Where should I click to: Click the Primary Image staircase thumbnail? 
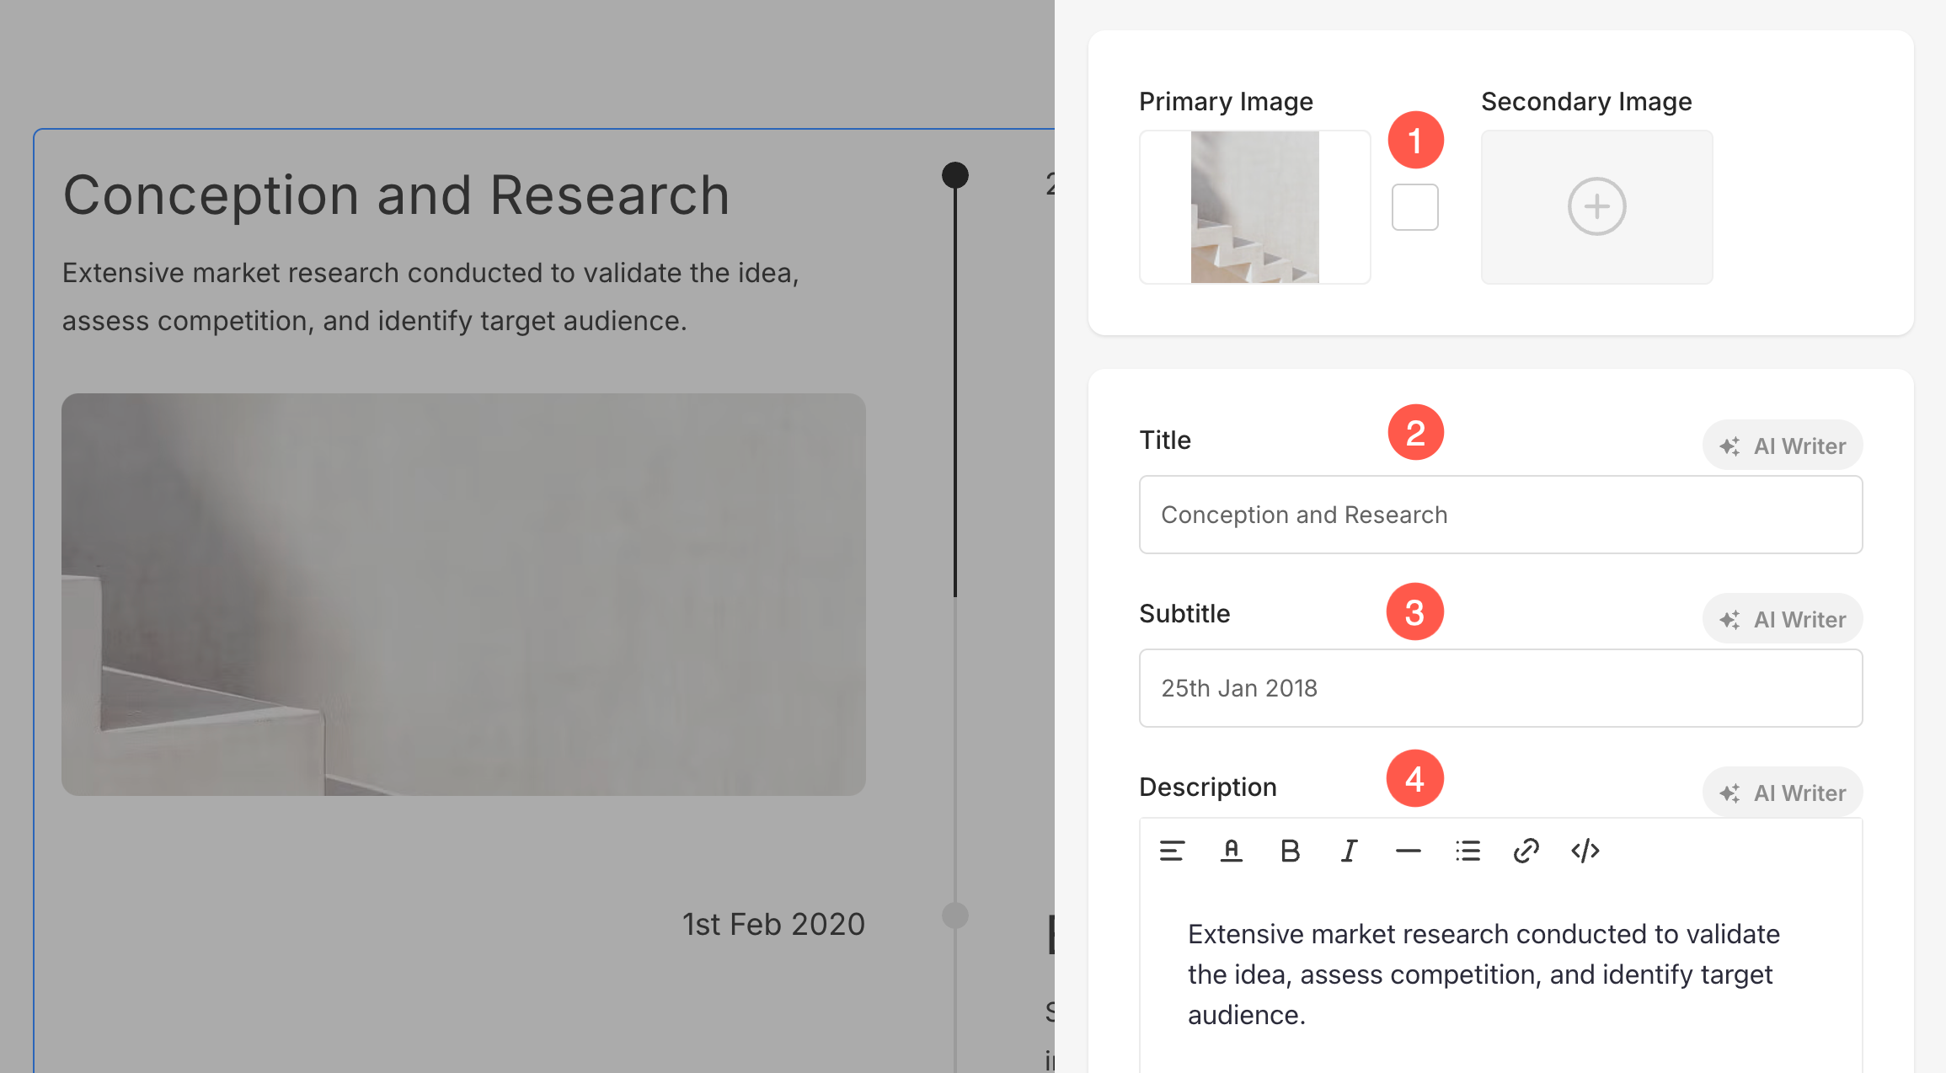[1254, 206]
